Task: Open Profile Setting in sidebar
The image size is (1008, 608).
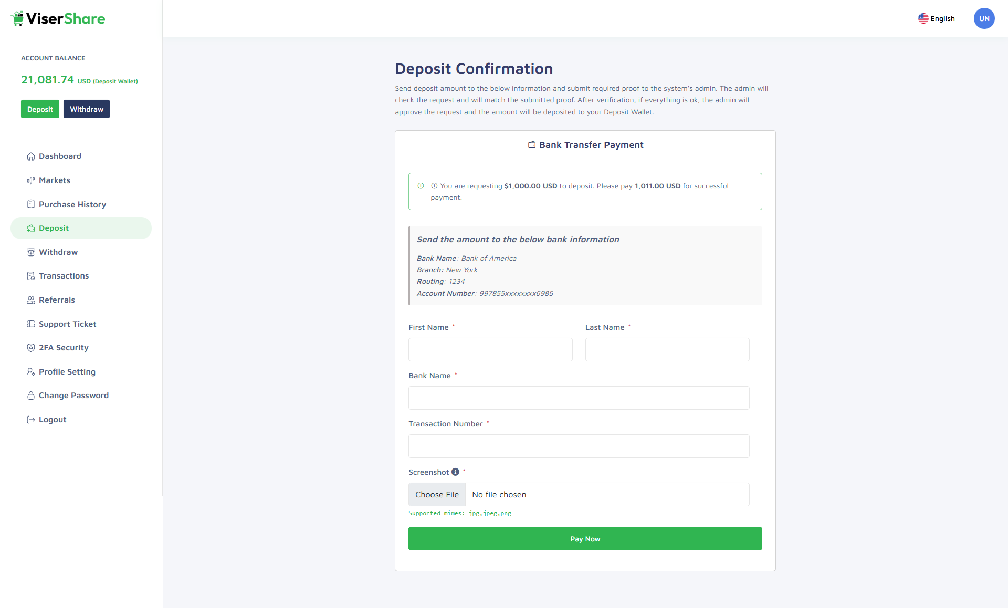Action: [67, 372]
